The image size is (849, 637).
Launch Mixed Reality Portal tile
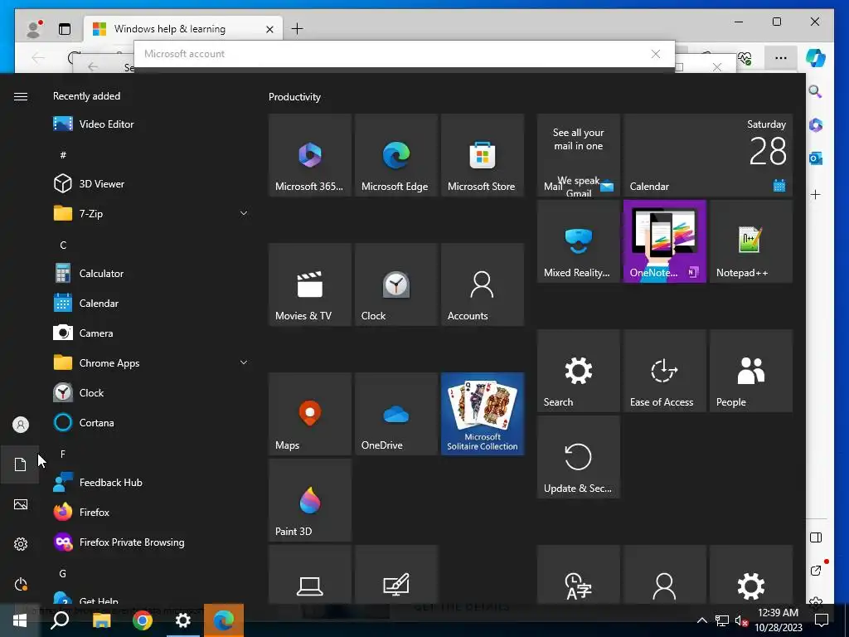pos(578,241)
